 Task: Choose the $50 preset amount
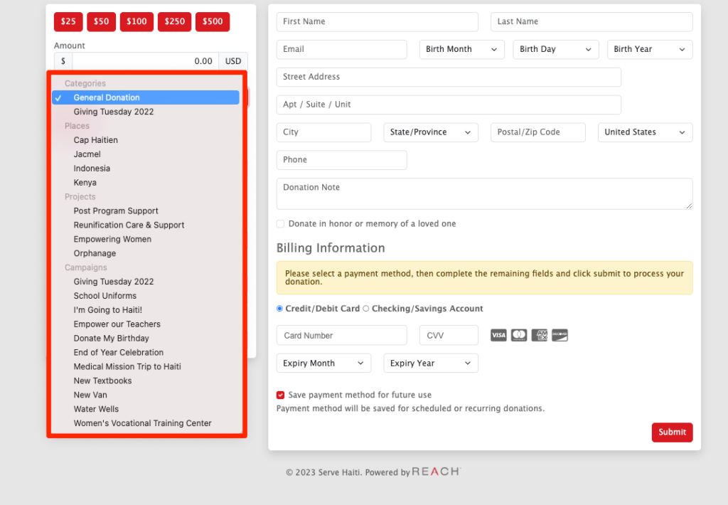tap(101, 22)
